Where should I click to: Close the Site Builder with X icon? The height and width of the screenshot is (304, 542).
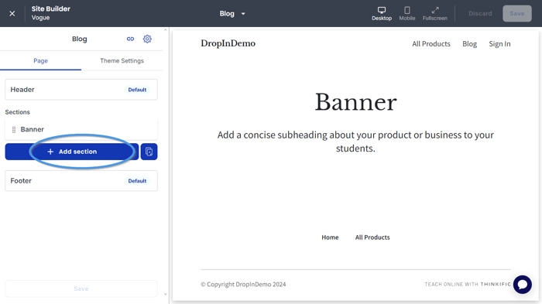12,13
